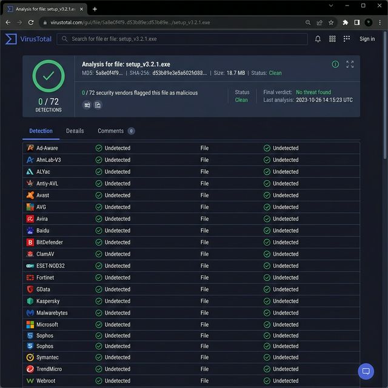Screen dimensions: 388x388
Task: Open the notifications bell
Action: (x=318, y=39)
